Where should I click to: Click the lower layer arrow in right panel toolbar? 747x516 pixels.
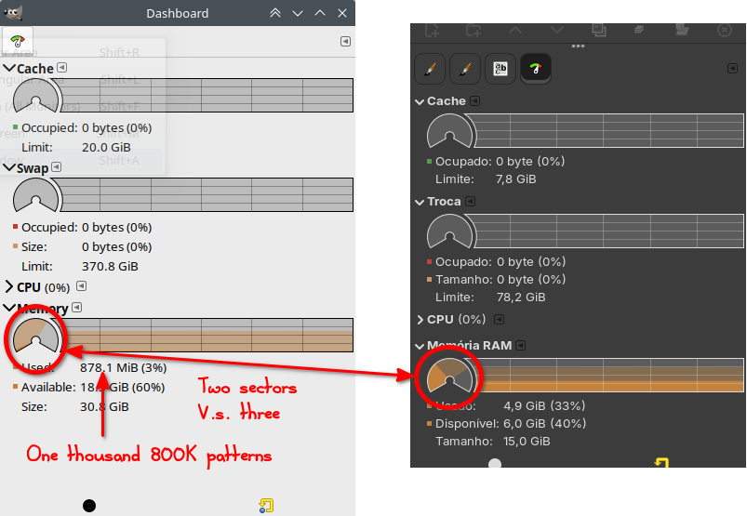(x=557, y=30)
